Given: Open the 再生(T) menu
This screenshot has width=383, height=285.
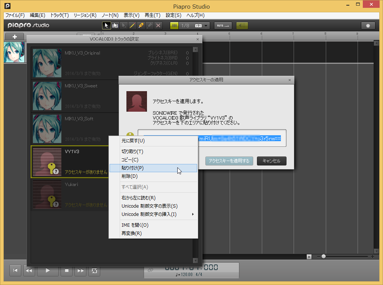Looking at the screenshot, I should point(153,15).
